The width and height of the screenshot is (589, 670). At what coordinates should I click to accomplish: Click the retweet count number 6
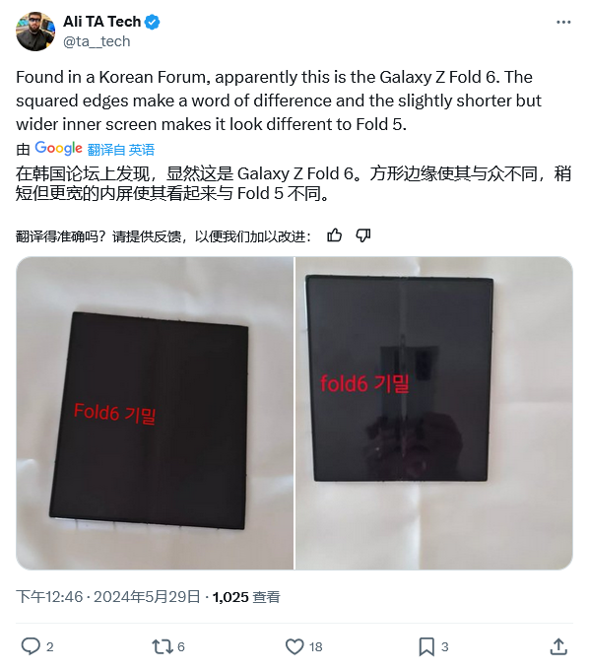coord(181,647)
